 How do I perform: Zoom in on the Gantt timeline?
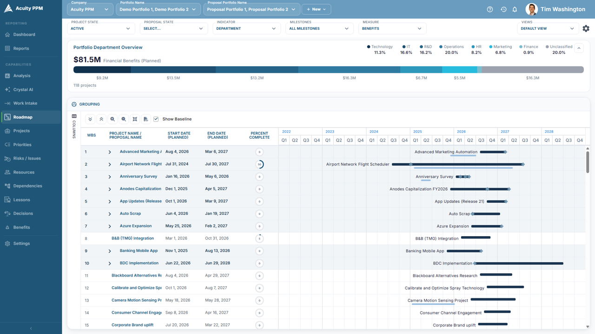[x=112, y=119]
